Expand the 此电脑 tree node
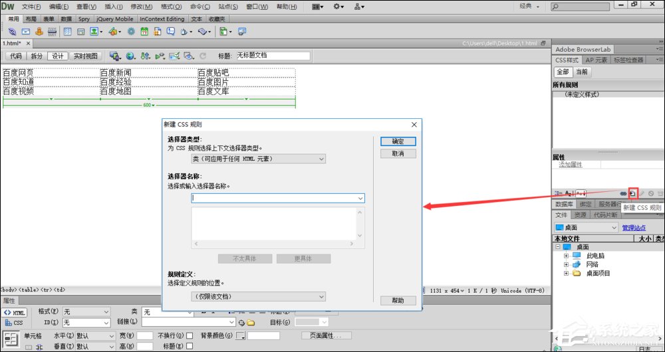The height and width of the screenshot is (352, 665). [x=566, y=256]
